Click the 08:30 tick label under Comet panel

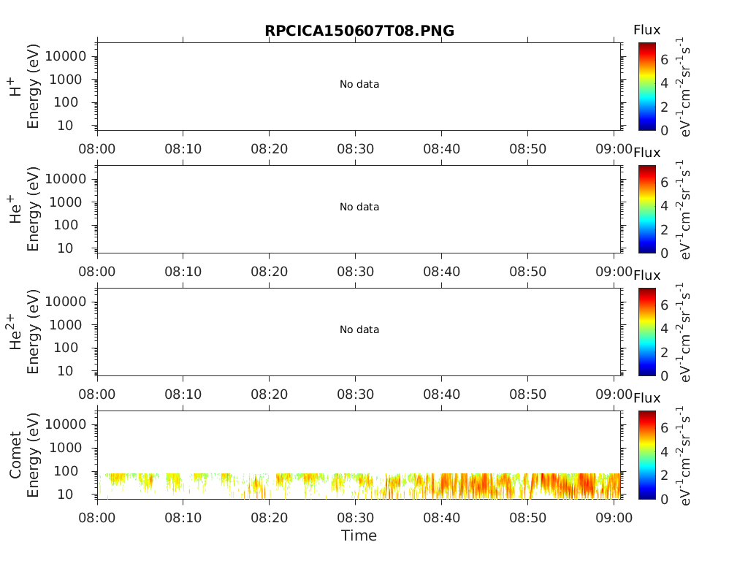click(x=356, y=518)
